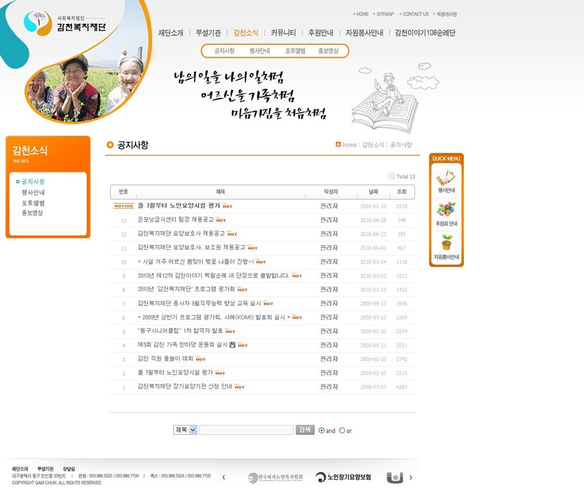Open the 제목 search field dropdown
The width and height of the screenshot is (584, 495).
click(x=186, y=430)
